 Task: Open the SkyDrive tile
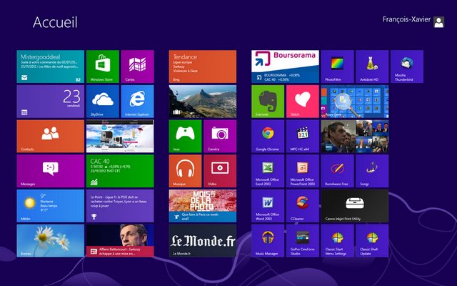tap(103, 102)
